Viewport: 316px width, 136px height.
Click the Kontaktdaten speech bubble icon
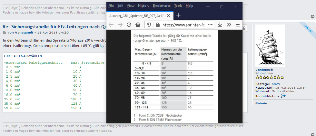(x=283, y=96)
